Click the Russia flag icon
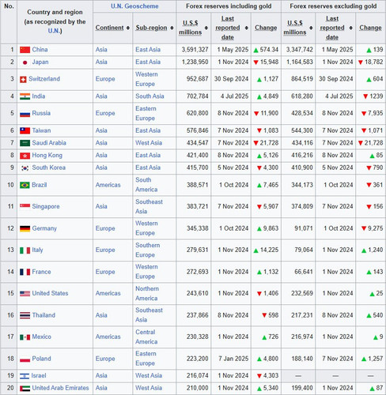 [x=25, y=114]
